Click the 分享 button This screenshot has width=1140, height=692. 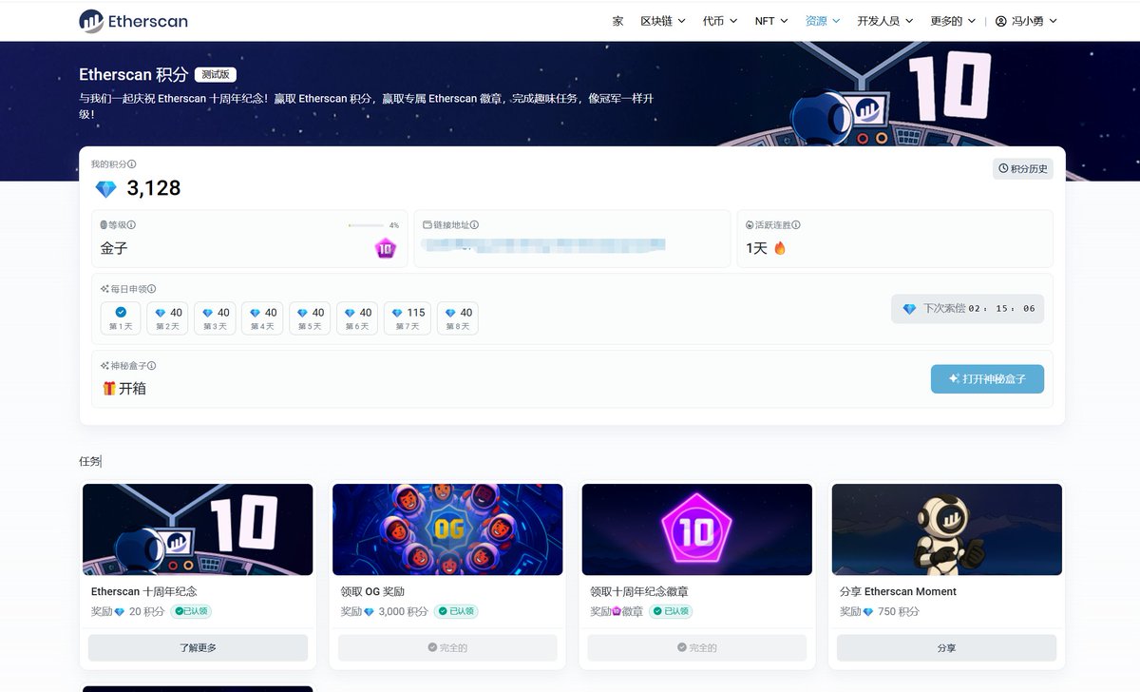[x=947, y=648]
